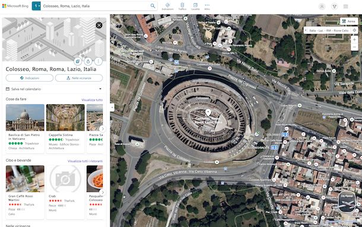Open the numbered search-mode dropdown
The height and width of the screenshot is (227, 362).
pyautogui.click(x=36, y=6)
